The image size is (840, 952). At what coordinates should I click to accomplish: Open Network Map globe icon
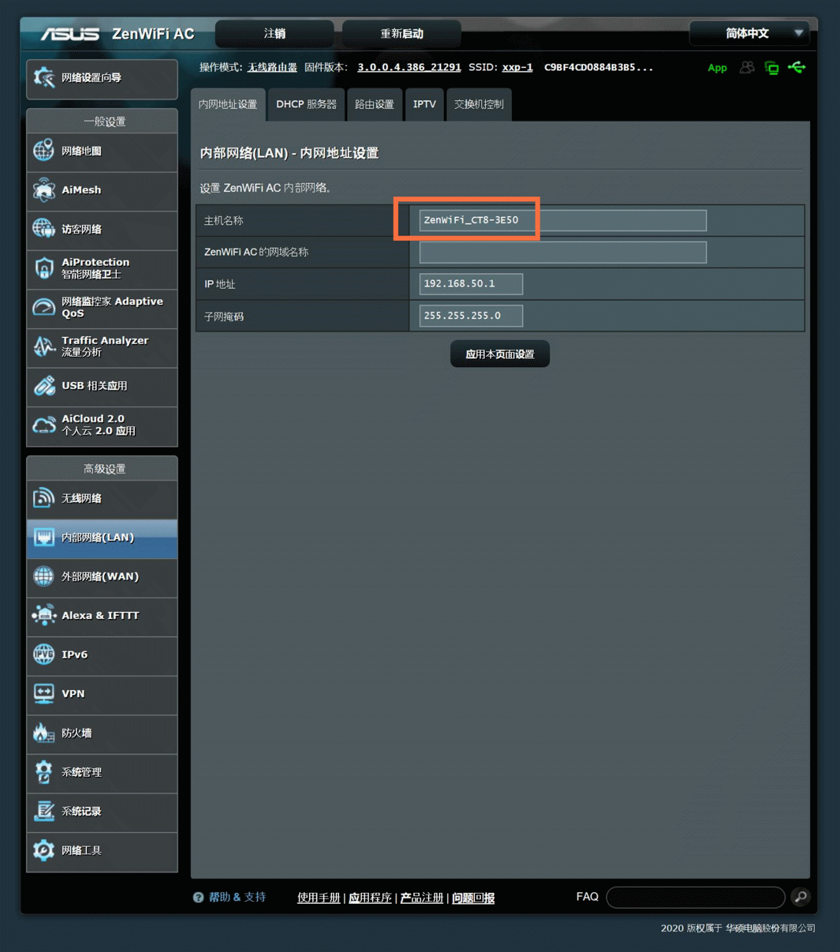[x=44, y=151]
